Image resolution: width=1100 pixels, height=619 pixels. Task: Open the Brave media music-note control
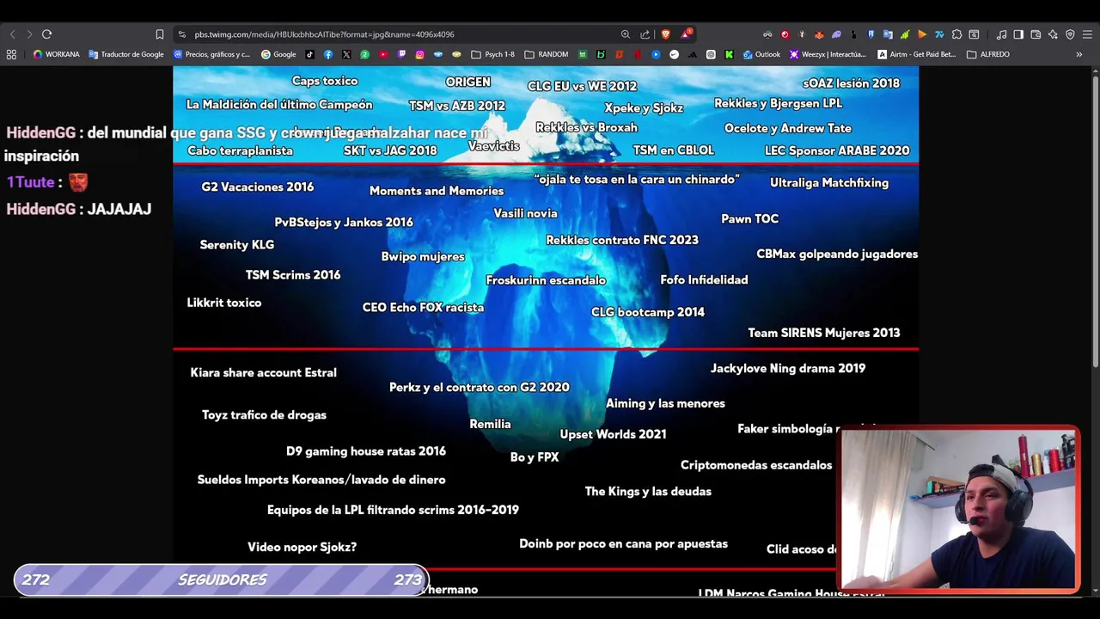1001,34
